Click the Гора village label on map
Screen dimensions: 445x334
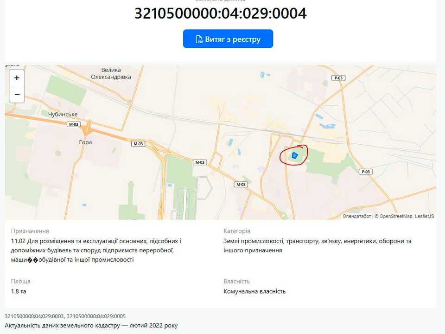(85, 142)
